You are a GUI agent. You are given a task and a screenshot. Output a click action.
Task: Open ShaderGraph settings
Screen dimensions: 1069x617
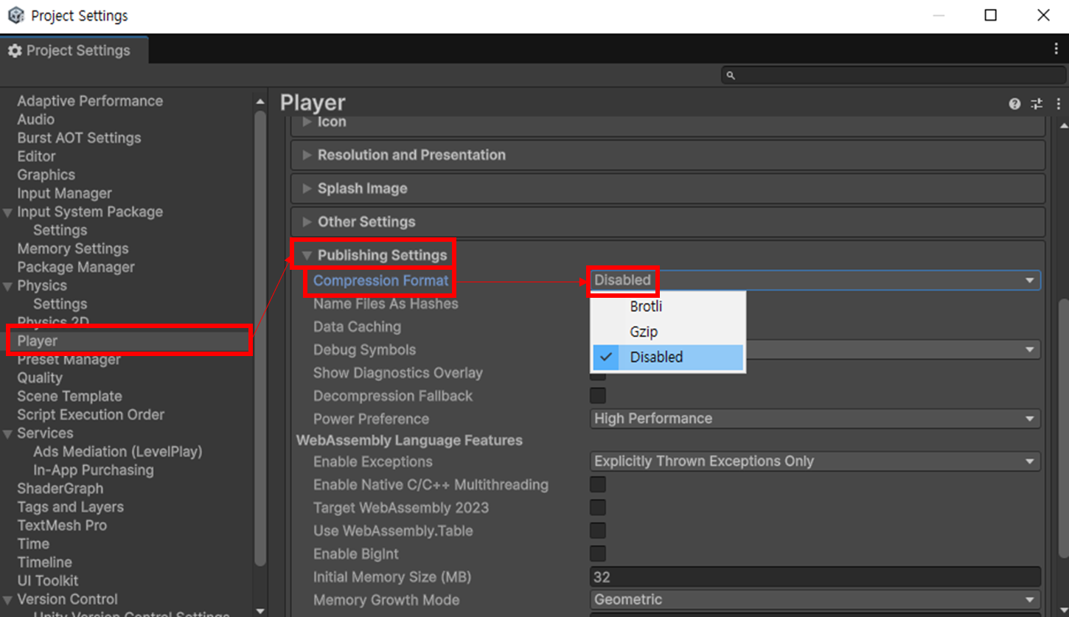tap(60, 489)
